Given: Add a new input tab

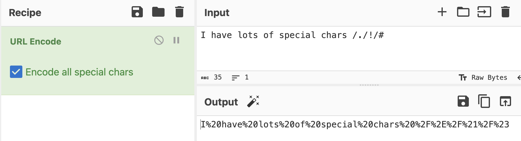Looking at the screenshot, I should pyautogui.click(x=442, y=12).
